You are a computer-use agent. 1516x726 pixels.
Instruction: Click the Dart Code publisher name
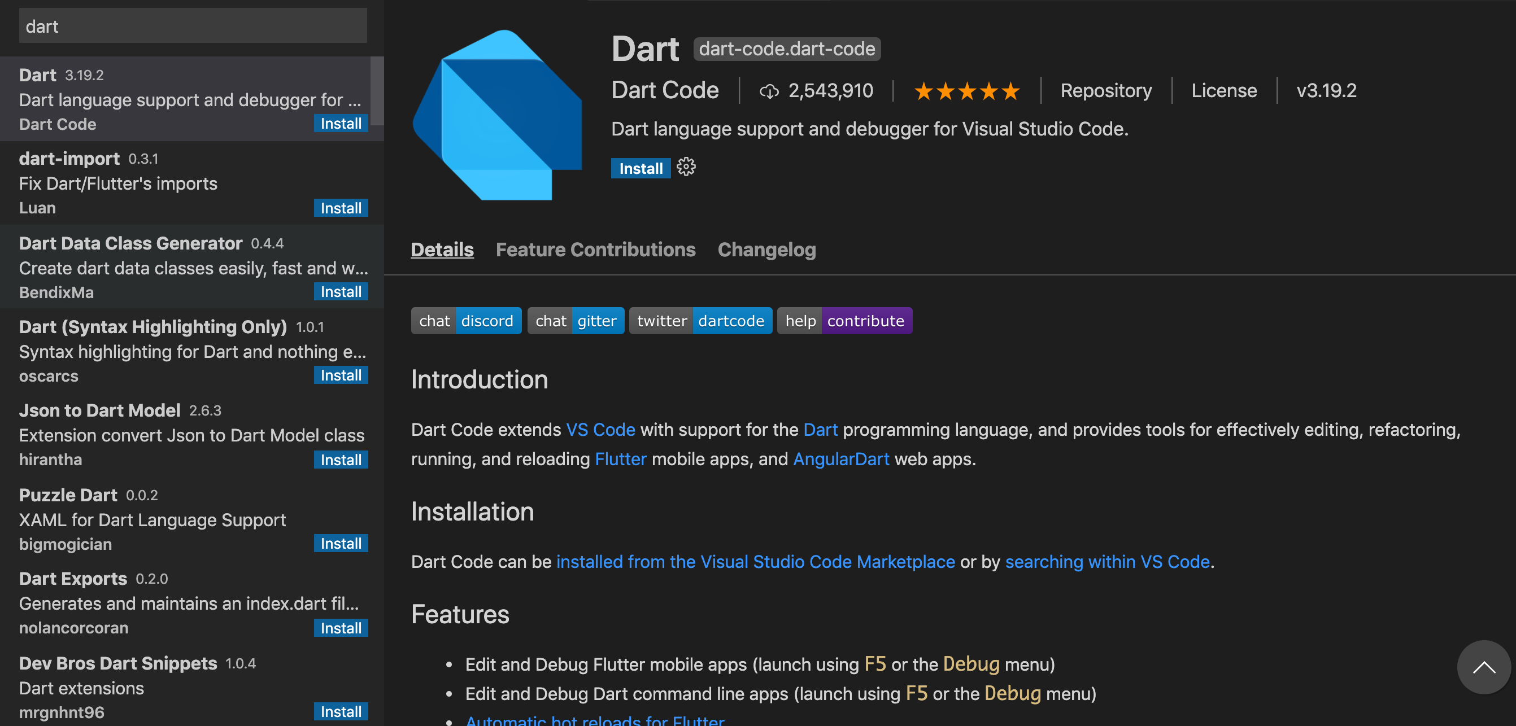665,90
